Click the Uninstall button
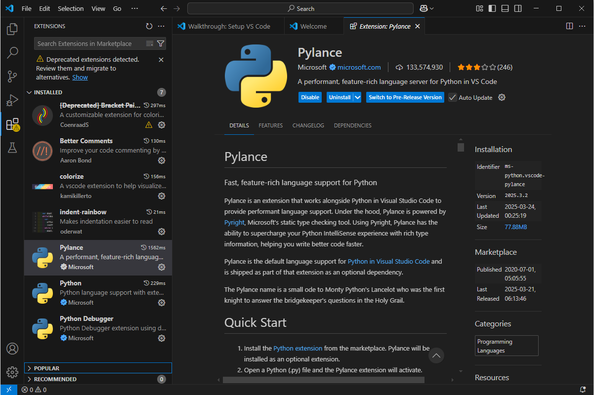 [x=339, y=97]
